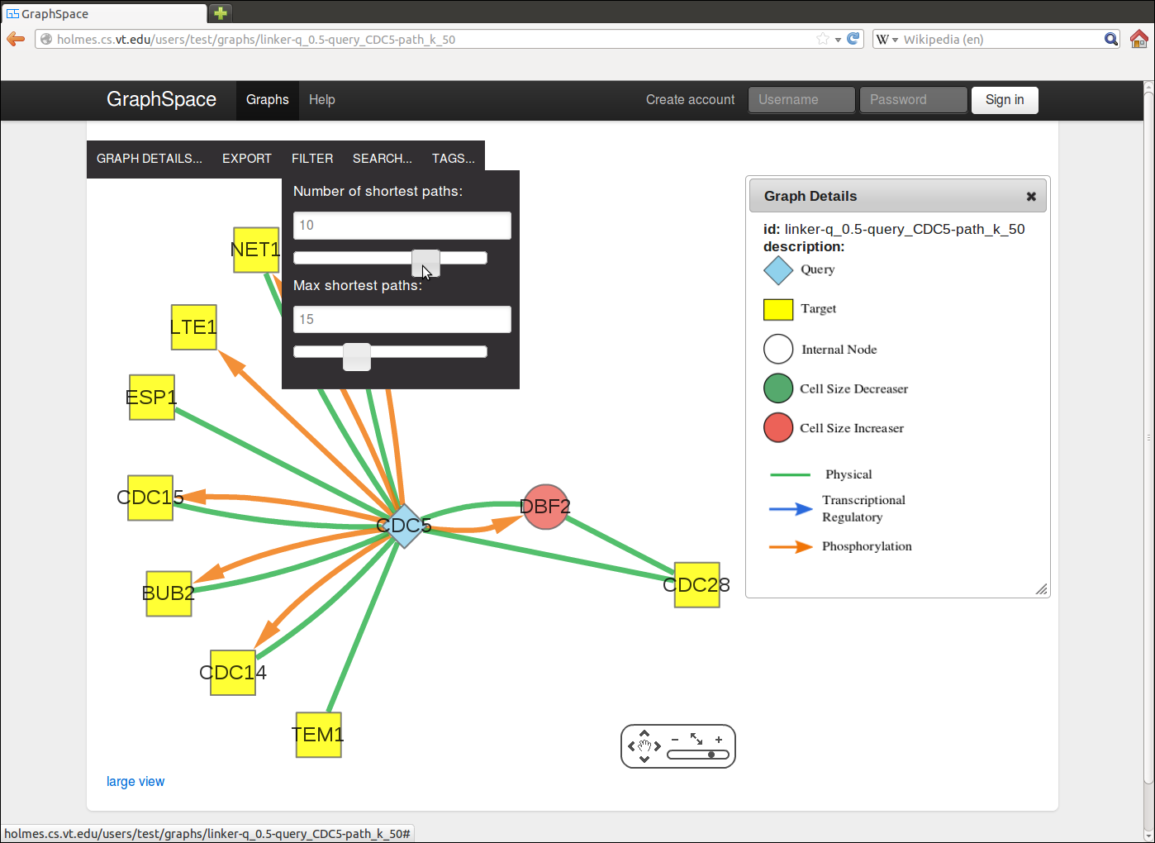Image resolution: width=1155 pixels, height=843 pixels.
Task: Select the DBF2 red node
Action: point(545,507)
